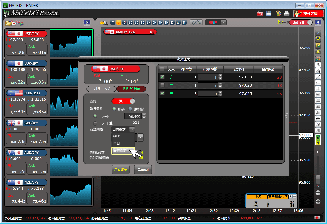Select the 指値 radio button
This screenshot has height=224, width=327.
pyautogui.click(x=114, y=109)
